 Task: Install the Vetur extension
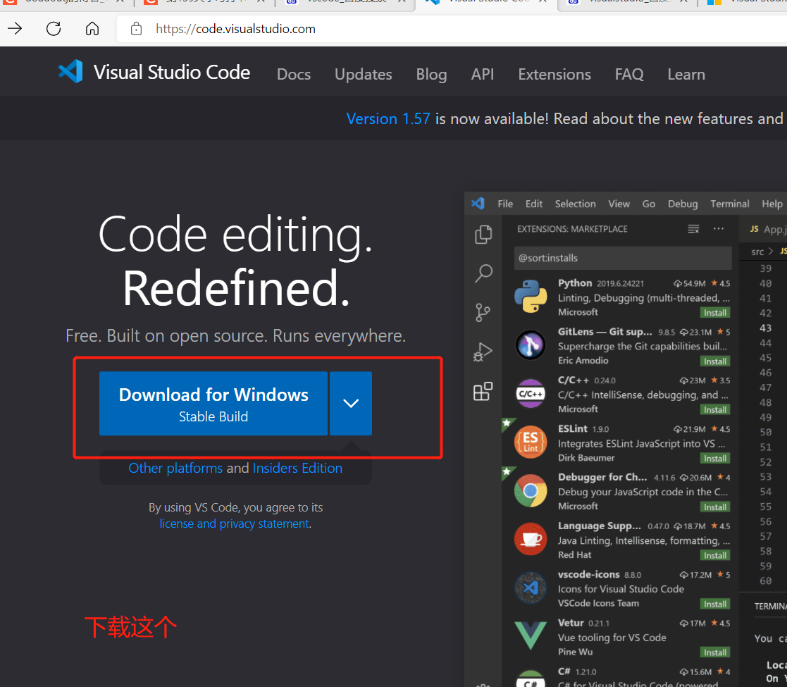tap(714, 652)
